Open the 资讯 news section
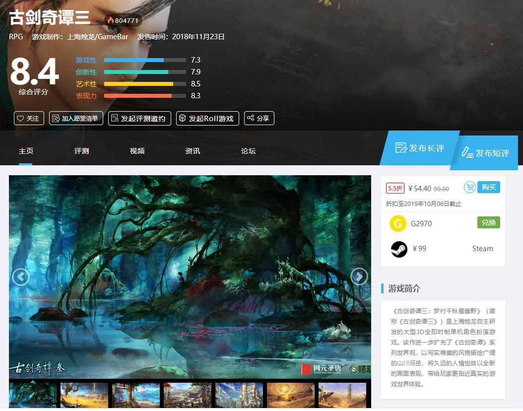The height and width of the screenshot is (411, 523). tap(192, 151)
